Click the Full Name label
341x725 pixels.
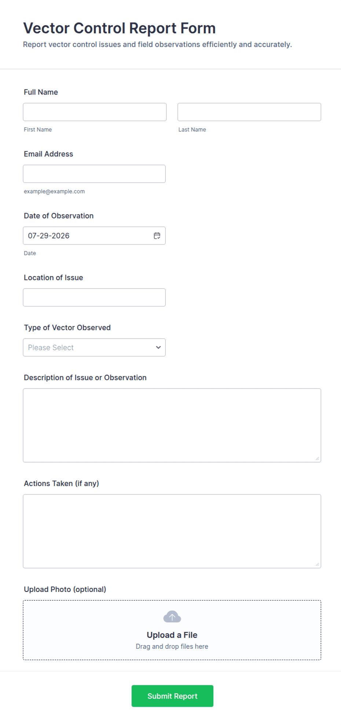click(41, 92)
